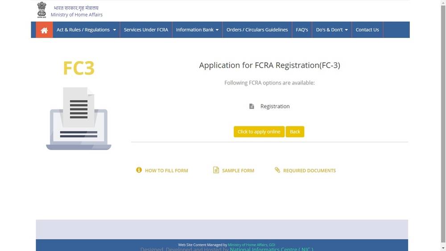The height and width of the screenshot is (251, 446).
Task: Open the FAQ's menu item
Action: click(x=302, y=30)
